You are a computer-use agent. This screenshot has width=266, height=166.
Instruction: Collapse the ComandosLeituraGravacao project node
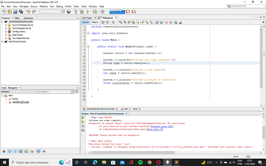[2, 22]
